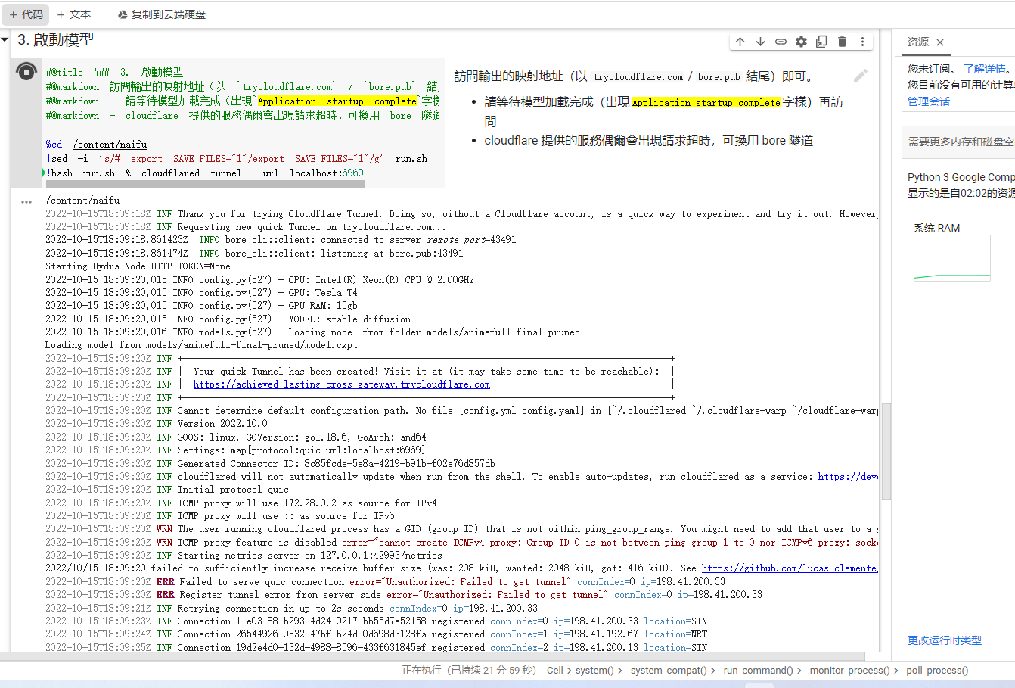Click '_poll_process()' in the breadcrumb
The height and width of the screenshot is (688, 1015).
(935, 671)
